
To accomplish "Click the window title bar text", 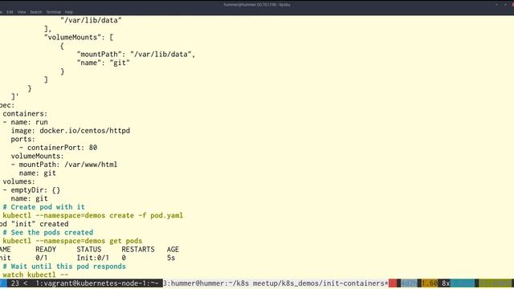I will [x=257, y=5].
